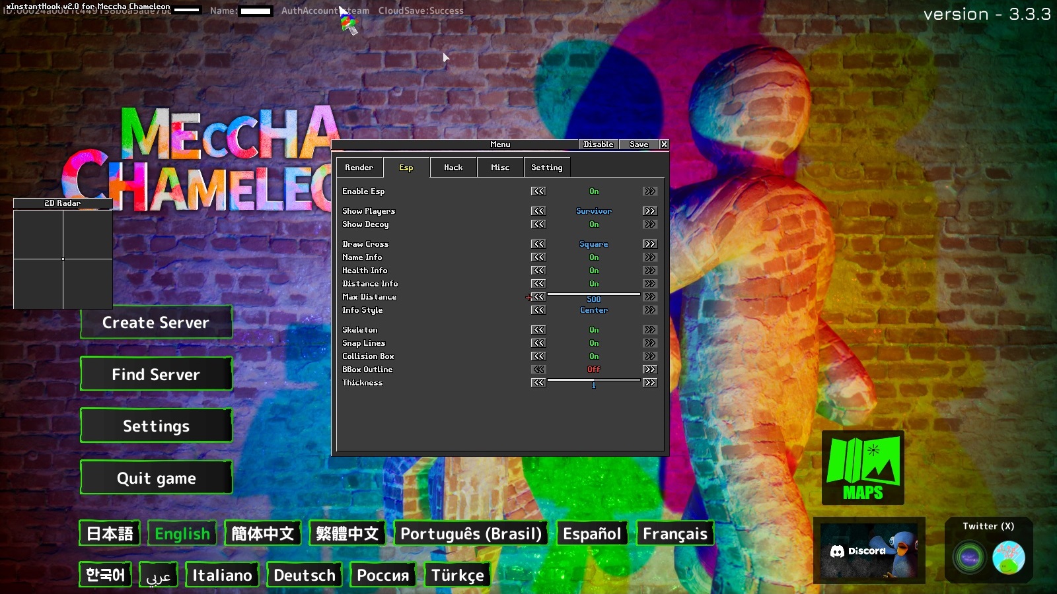
Task: Select 日本語 language
Action: 110,533
